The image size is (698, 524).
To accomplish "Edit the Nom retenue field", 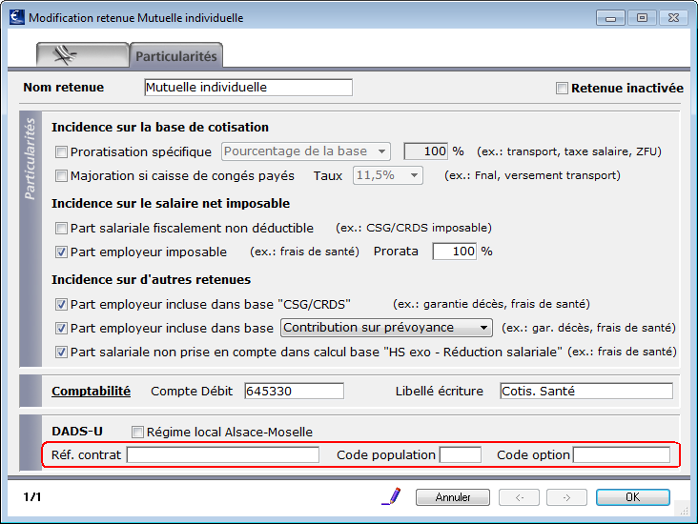I will tap(248, 88).
